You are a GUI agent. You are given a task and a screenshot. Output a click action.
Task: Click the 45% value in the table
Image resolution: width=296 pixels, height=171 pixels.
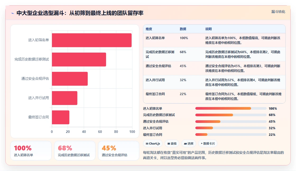(183, 66)
